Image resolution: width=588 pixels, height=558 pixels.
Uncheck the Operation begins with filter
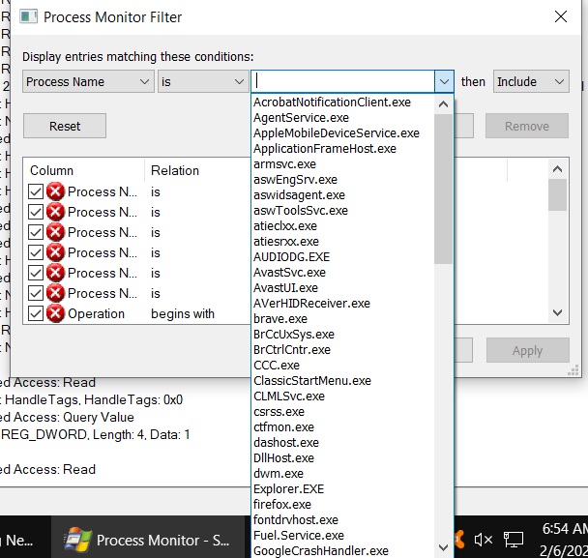click(x=36, y=313)
